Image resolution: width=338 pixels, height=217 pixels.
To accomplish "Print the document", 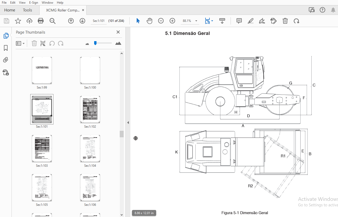I will pos(41,21).
